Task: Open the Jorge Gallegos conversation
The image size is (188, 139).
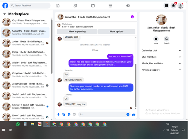Action: tap(25, 85)
